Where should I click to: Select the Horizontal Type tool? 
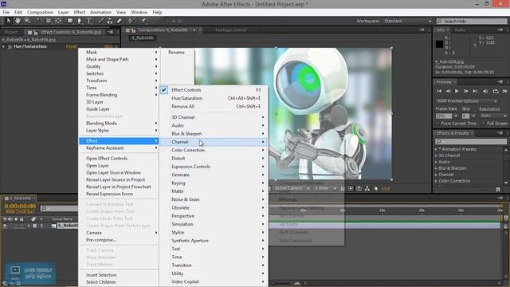click(x=88, y=21)
